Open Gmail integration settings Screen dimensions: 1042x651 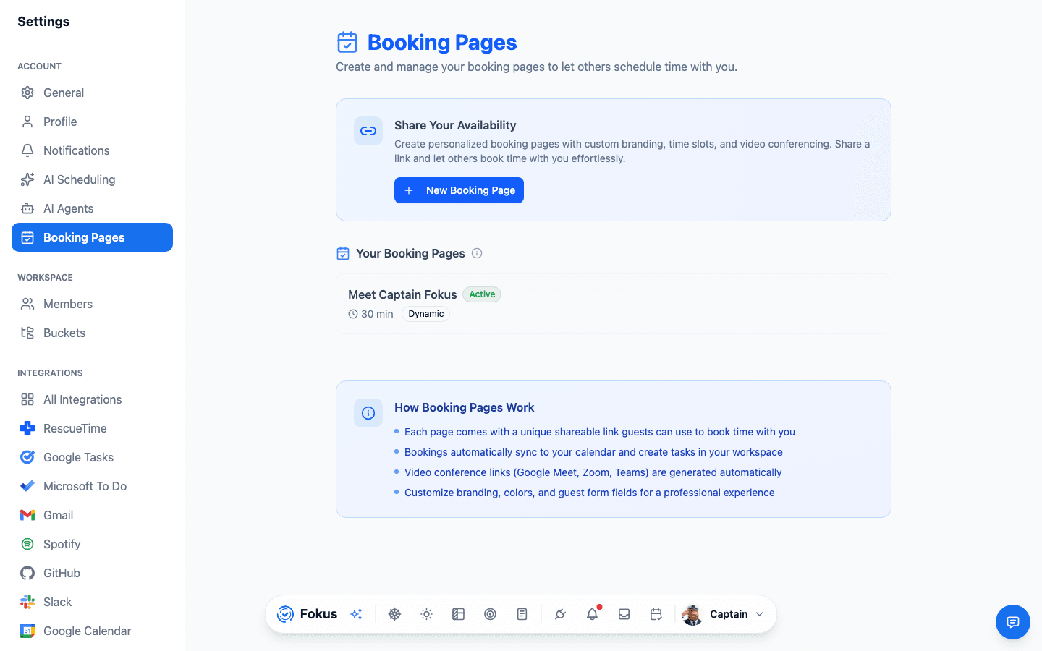tap(92, 515)
